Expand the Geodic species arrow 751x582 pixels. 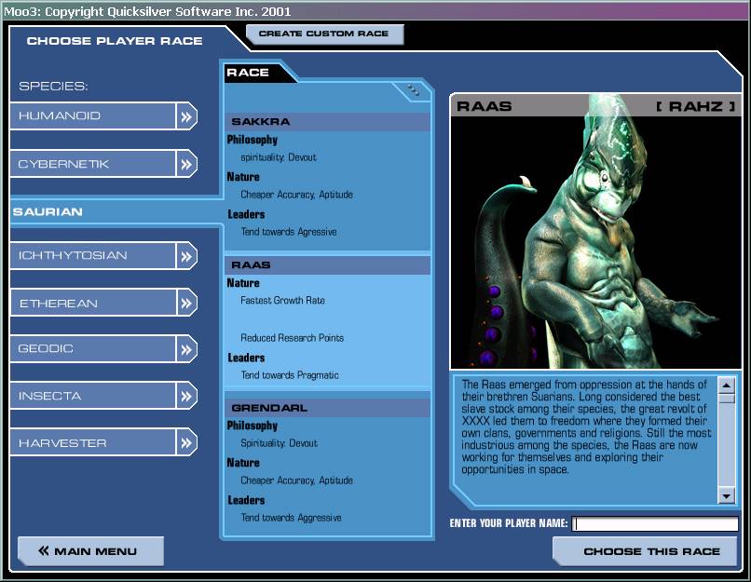(186, 349)
